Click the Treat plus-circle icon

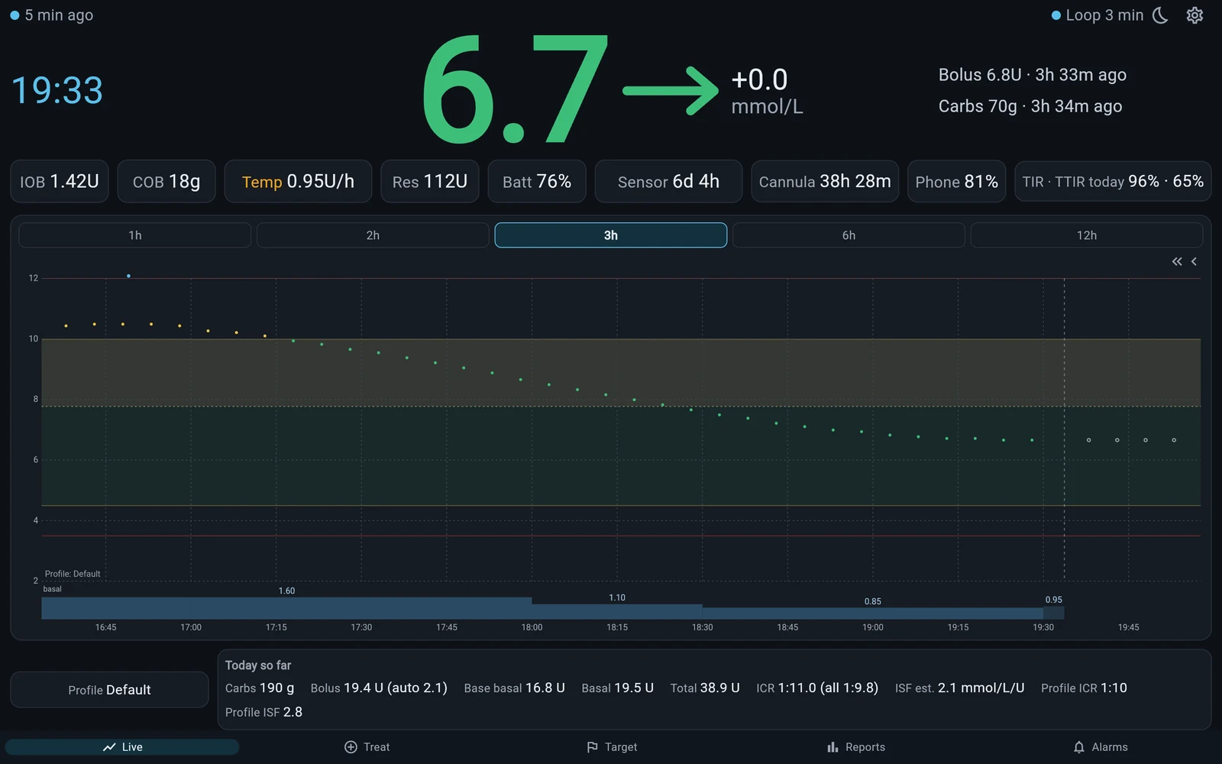[x=351, y=747]
